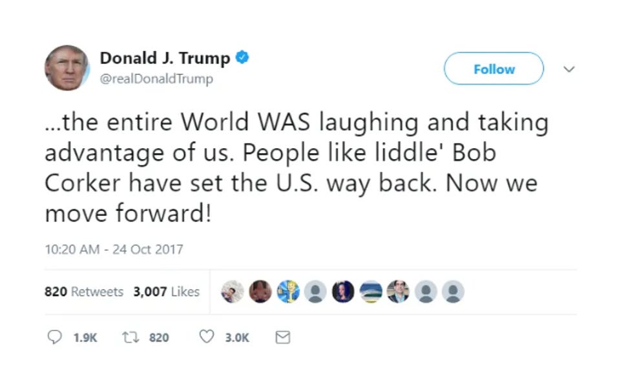Open the man in suit liker avatar
Image resolution: width=633 pixels, height=384 pixels.
pos(398,292)
